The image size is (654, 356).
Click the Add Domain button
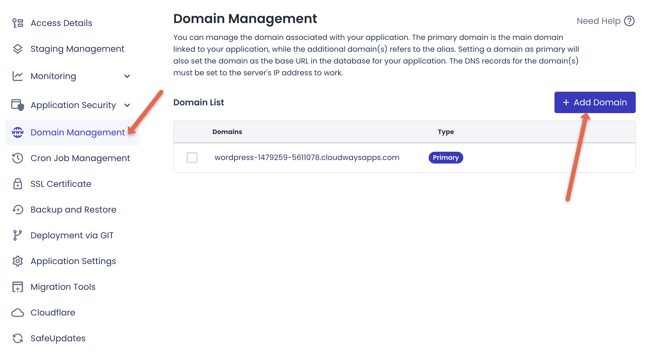pos(594,102)
